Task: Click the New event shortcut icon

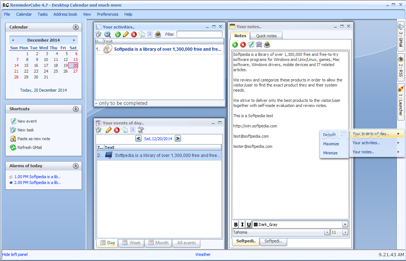Action: 13,121
